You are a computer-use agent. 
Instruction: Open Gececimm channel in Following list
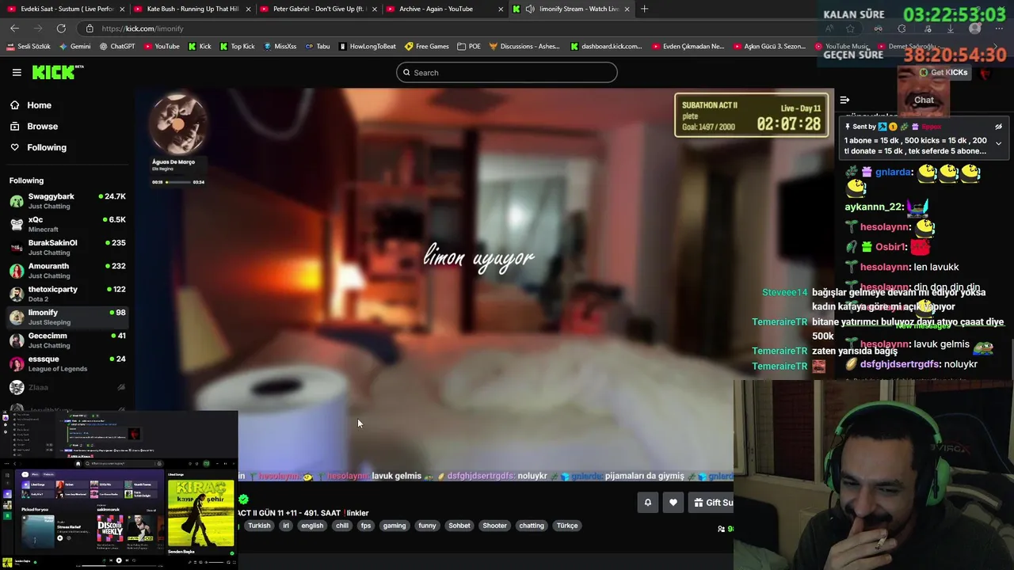[67, 340]
